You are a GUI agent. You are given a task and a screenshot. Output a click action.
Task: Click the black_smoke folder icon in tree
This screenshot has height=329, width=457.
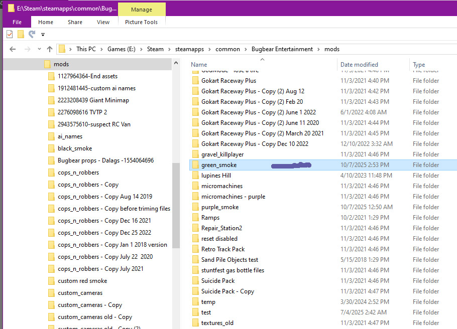(x=51, y=148)
